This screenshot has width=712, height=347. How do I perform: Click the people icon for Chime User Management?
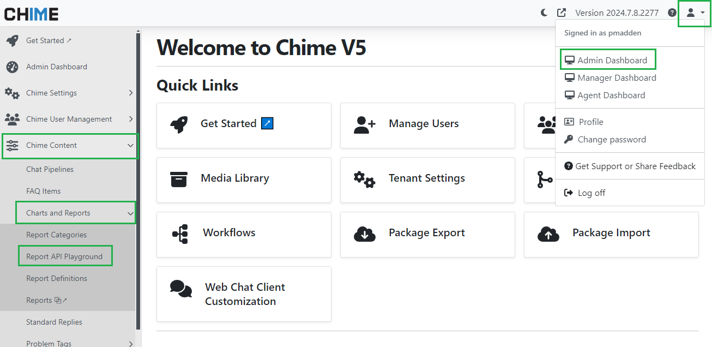[x=12, y=119]
